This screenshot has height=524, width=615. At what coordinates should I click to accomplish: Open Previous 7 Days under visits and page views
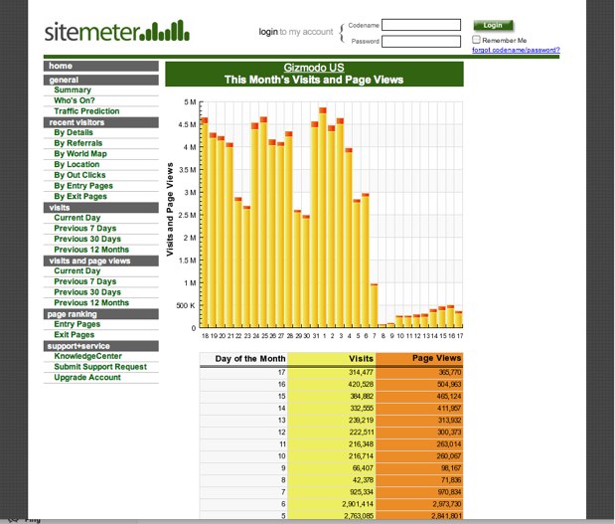pyautogui.click(x=84, y=281)
